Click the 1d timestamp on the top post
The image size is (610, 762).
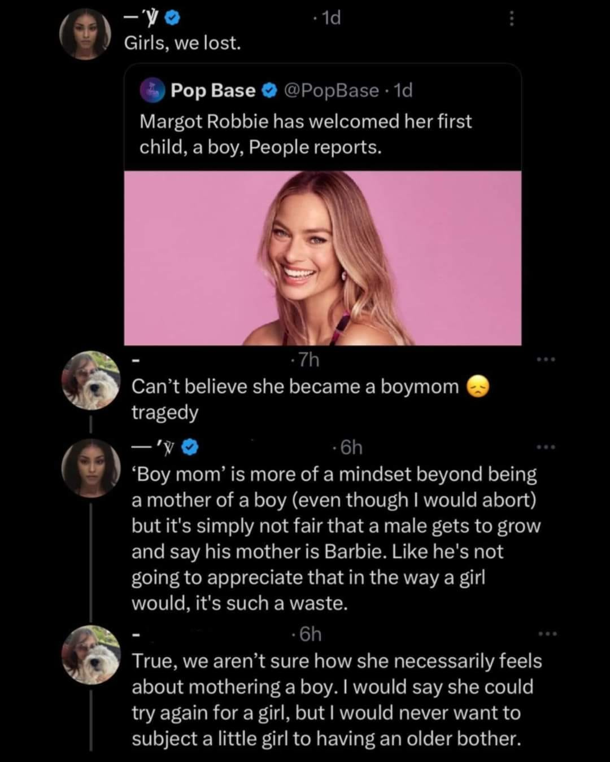point(330,19)
